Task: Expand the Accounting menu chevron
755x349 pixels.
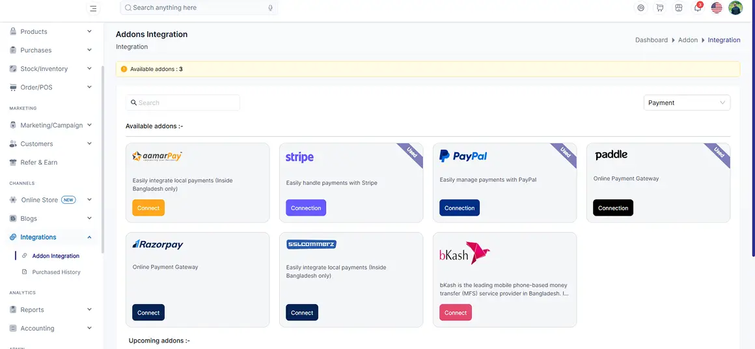Action: coord(89,328)
